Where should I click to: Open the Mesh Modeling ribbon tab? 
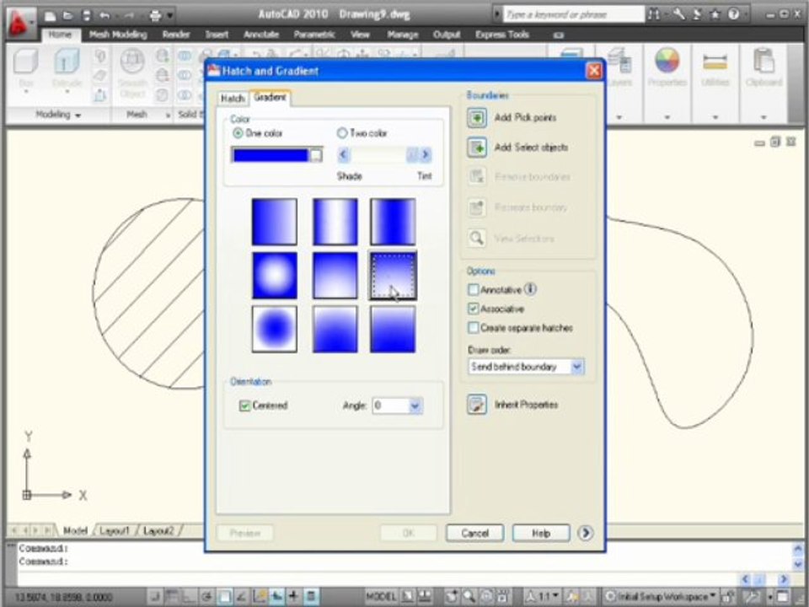(118, 35)
